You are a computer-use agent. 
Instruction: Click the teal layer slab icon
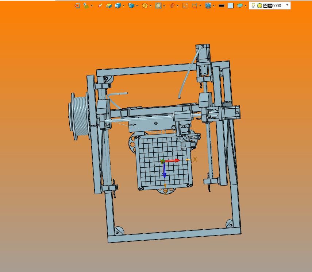click(240, 5)
